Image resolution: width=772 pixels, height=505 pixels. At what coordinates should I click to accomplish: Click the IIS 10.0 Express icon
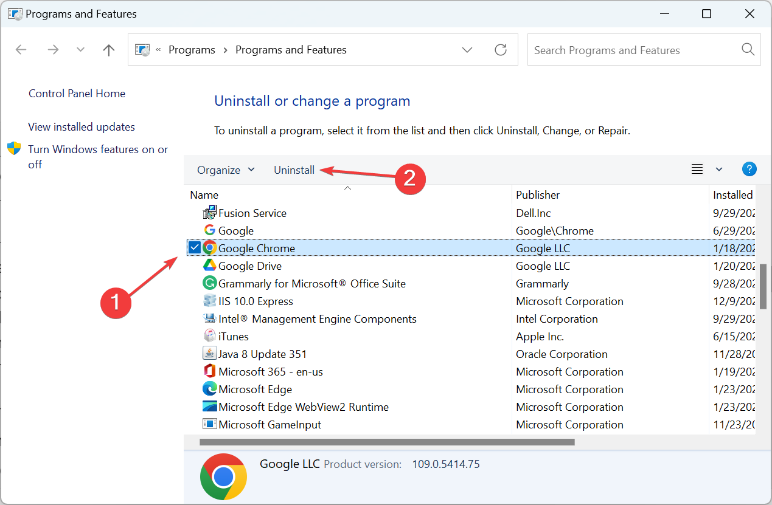pos(209,301)
